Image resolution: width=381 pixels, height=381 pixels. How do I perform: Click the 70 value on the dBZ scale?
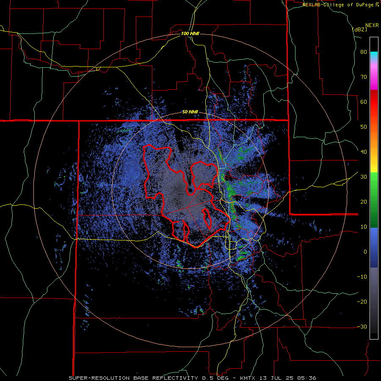tap(364, 77)
